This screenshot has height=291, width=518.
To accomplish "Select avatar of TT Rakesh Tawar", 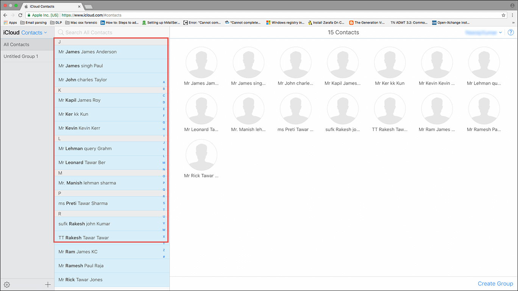I will 390,109.
